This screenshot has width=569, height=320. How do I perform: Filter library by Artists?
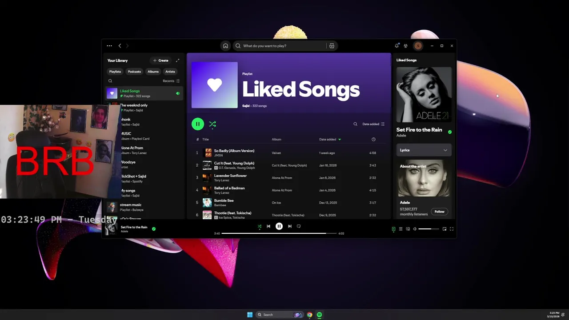(x=170, y=72)
